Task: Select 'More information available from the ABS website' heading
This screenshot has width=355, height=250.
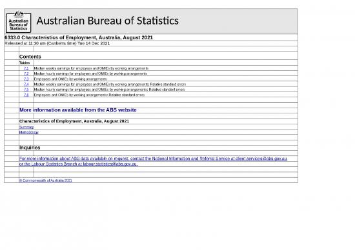Action: tap(78, 110)
